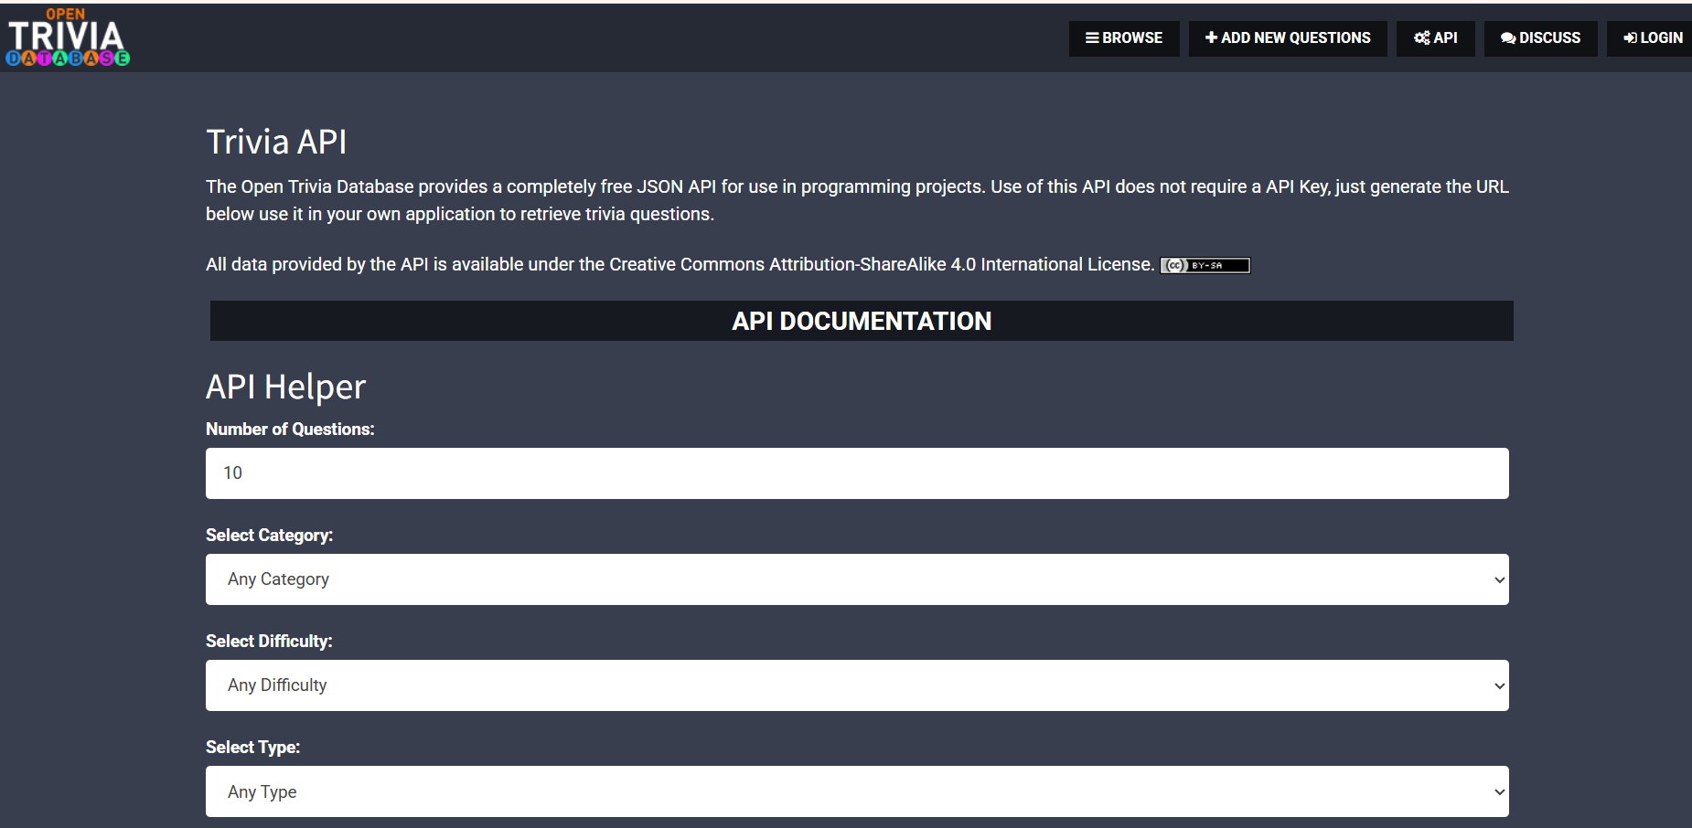Viewport: 1692px width, 828px height.
Task: Click the Login nav button
Action: tap(1652, 38)
